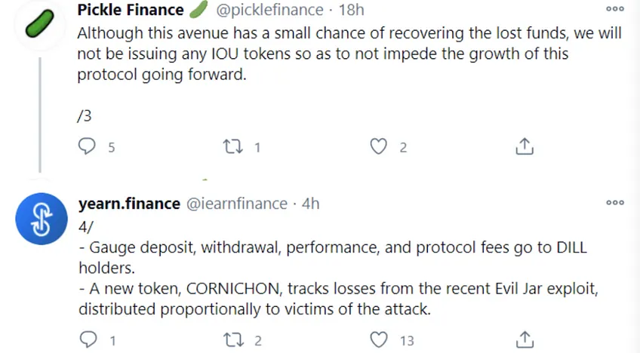Like the yearn.finance tweet
This screenshot has height=353, width=640.
(x=379, y=339)
